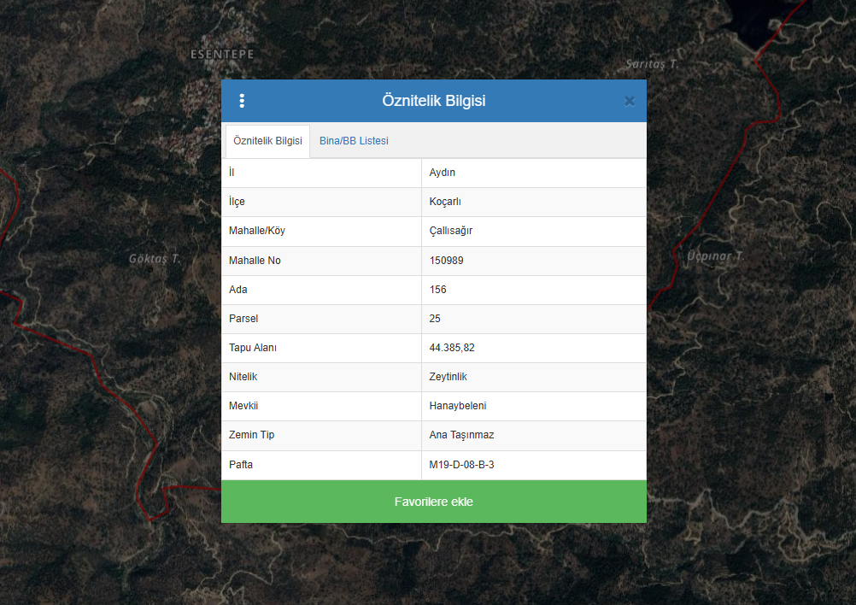Select the Parsel value 25
The image size is (856, 605).
coord(436,319)
